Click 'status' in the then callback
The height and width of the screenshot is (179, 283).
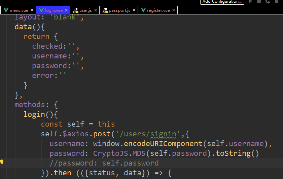coord(102,173)
